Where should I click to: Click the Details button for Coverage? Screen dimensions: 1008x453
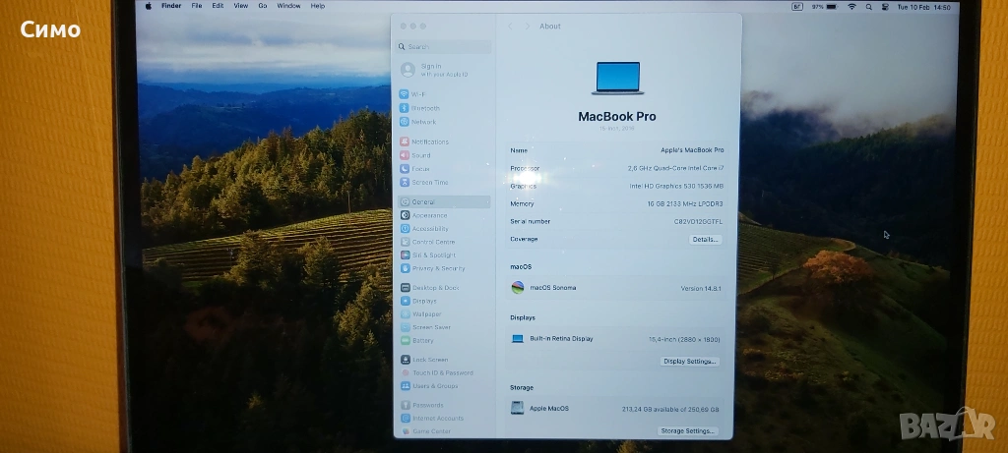[705, 239]
